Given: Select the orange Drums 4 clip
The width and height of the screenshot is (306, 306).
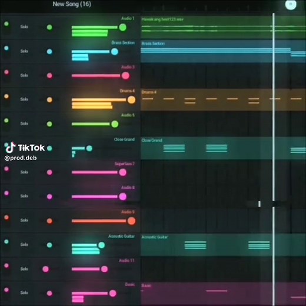Looking at the screenshot, I should tap(223, 99).
